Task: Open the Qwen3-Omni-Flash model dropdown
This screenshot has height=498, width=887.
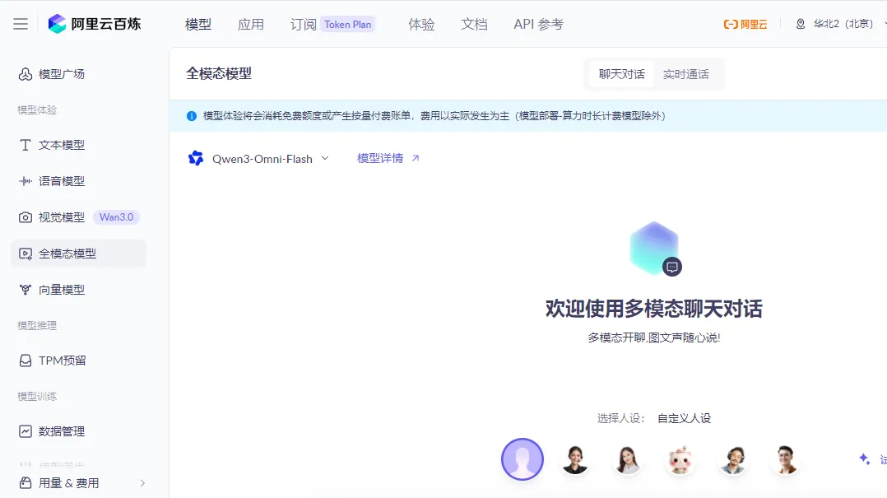Action: tap(271, 159)
